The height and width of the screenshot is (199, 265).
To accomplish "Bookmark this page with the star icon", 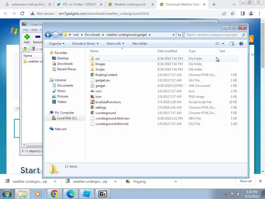I will click(x=232, y=13).
